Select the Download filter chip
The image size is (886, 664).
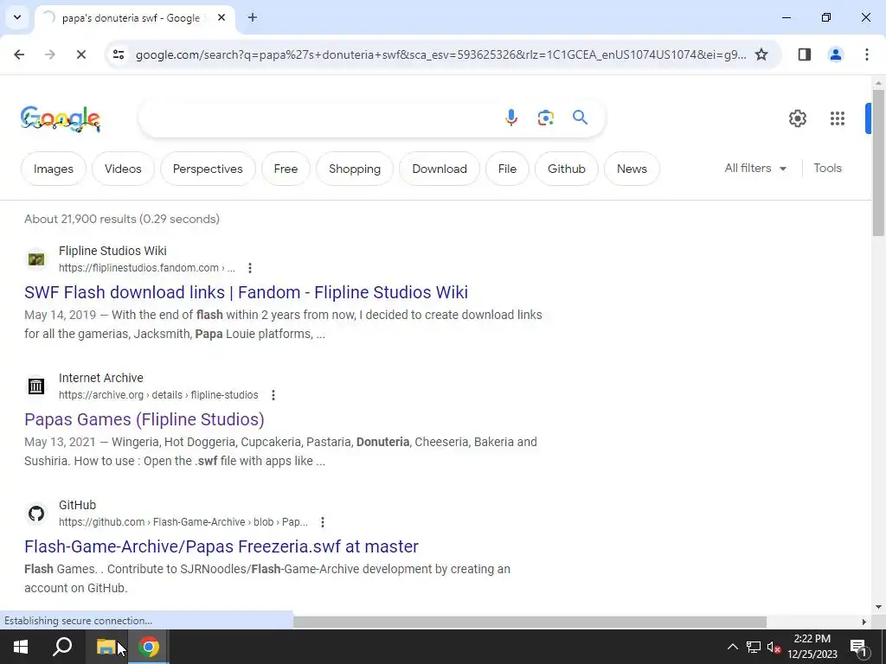[x=439, y=169]
